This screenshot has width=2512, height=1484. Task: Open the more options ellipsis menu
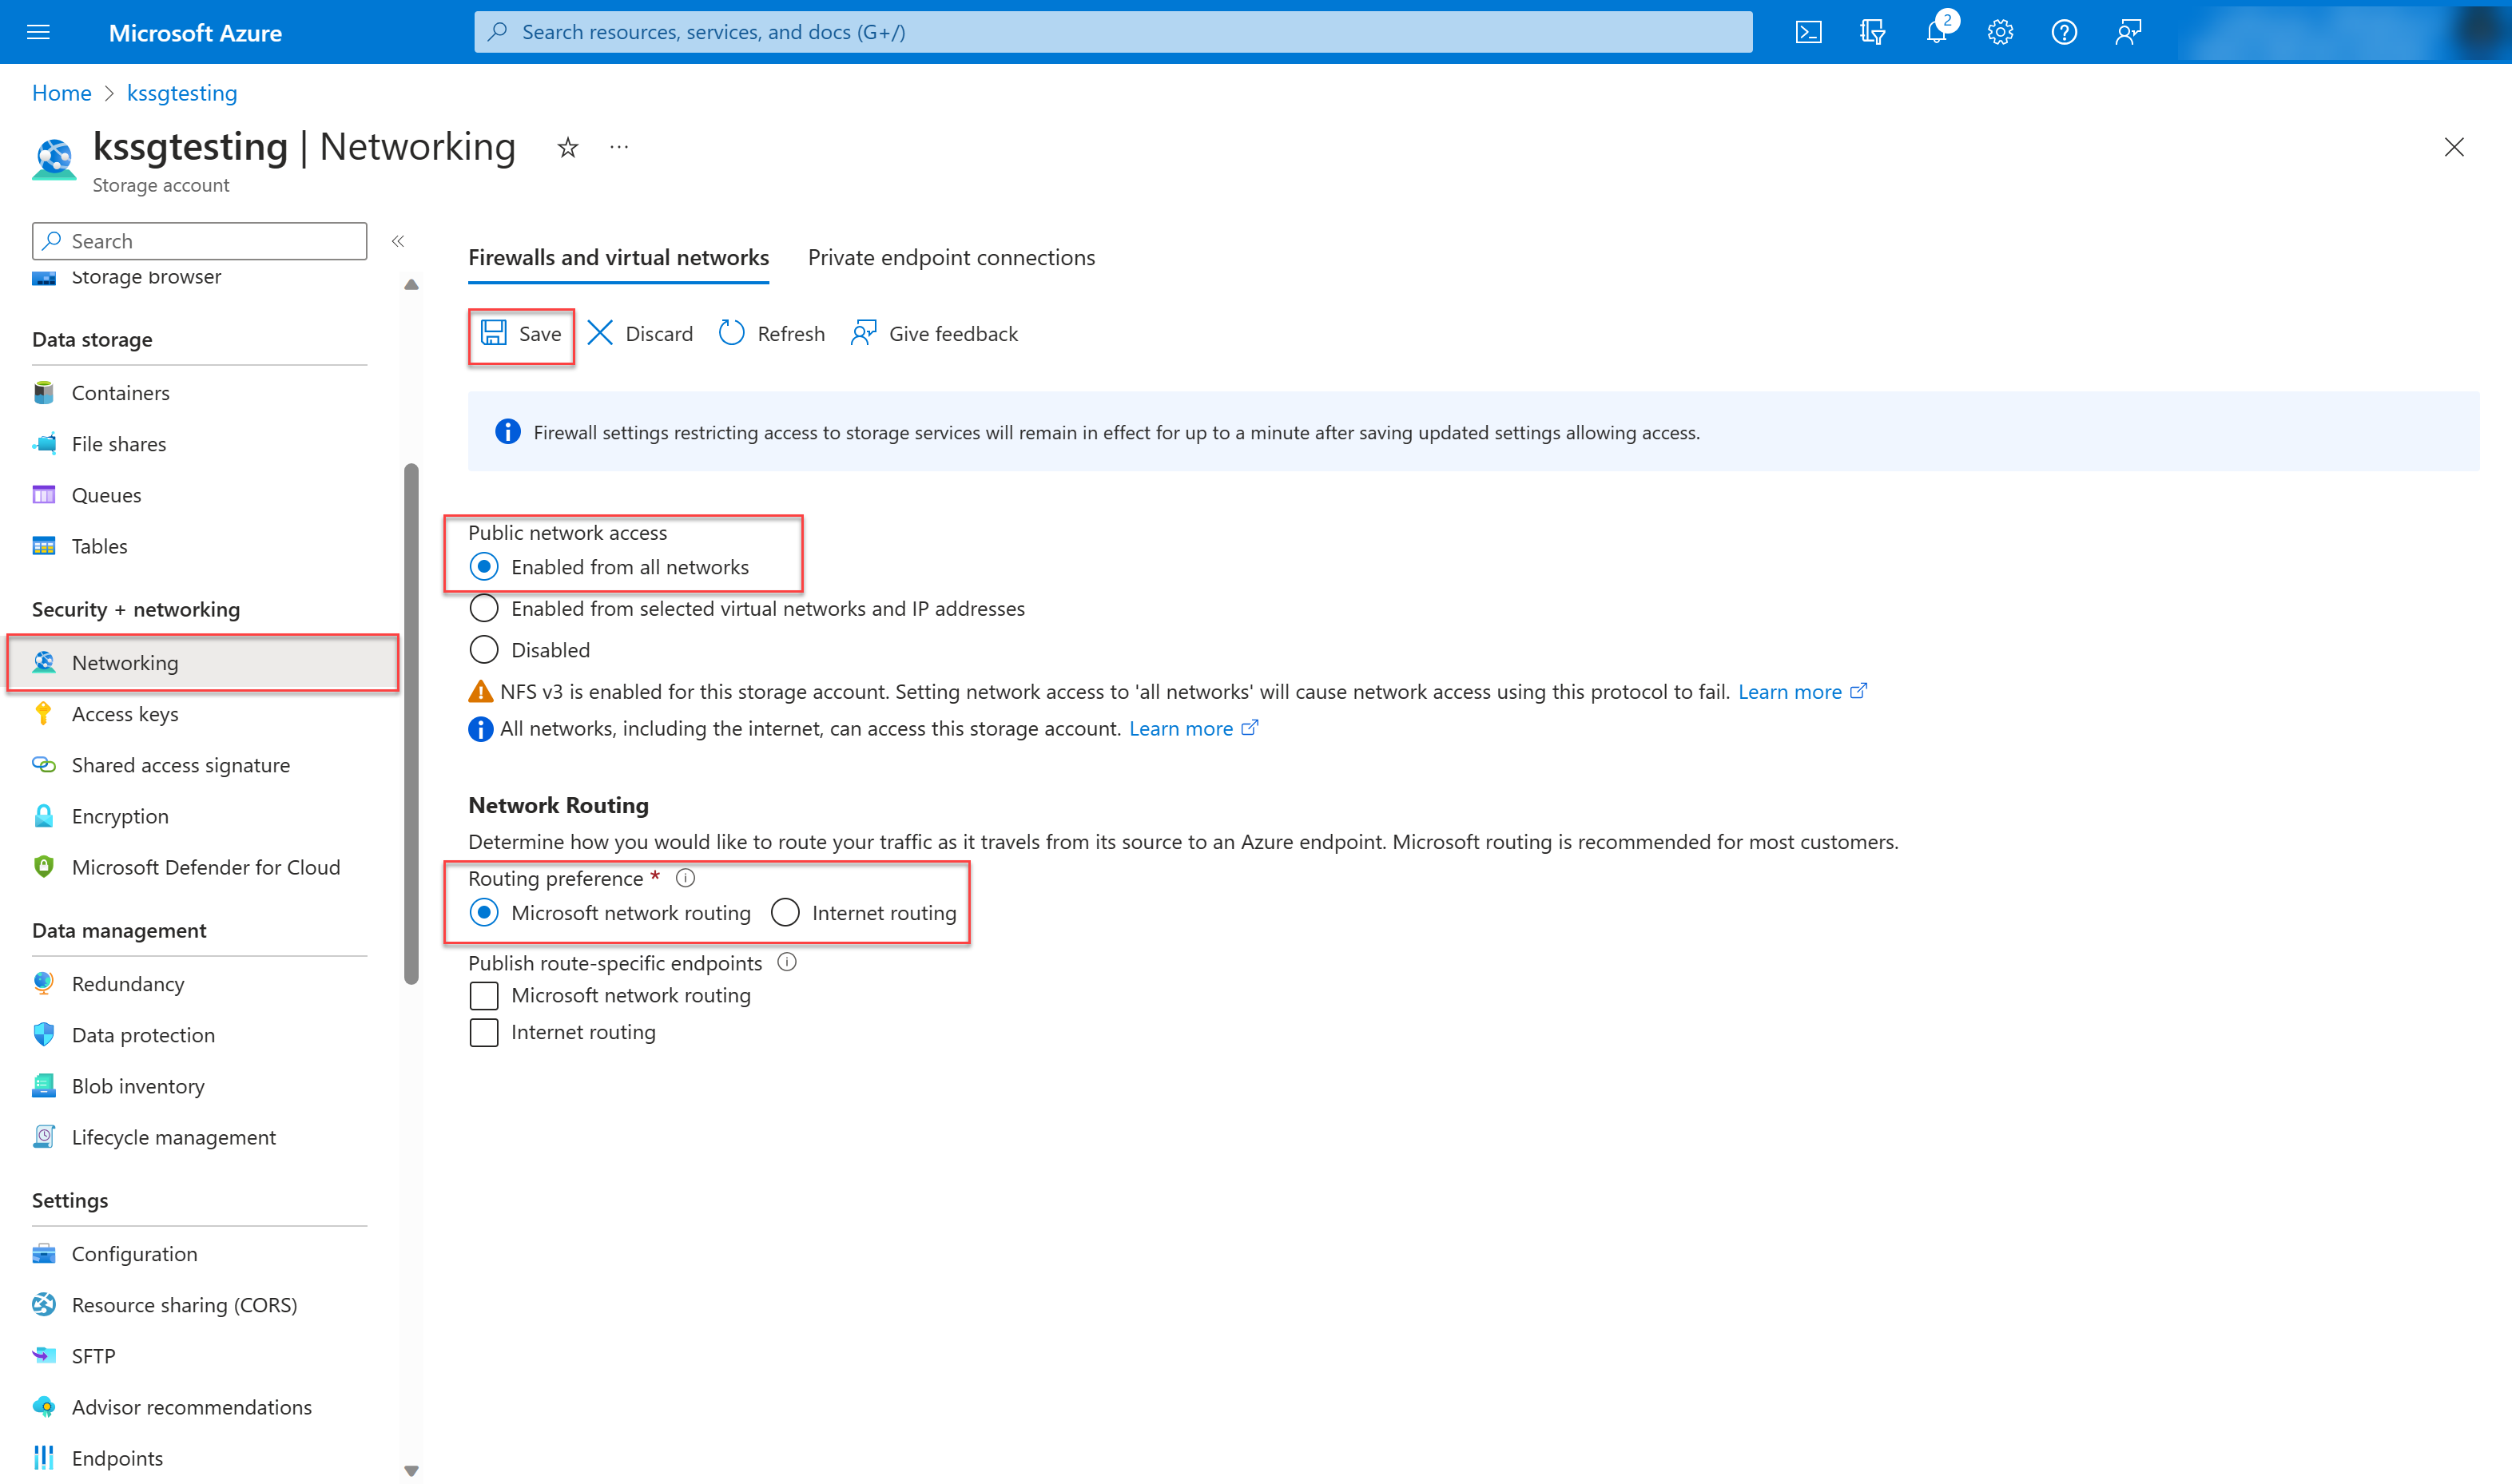click(618, 147)
